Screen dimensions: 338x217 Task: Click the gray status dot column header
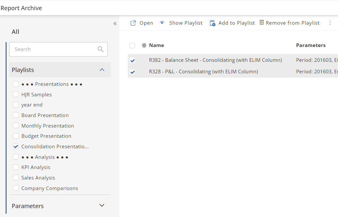pyautogui.click(x=144, y=45)
